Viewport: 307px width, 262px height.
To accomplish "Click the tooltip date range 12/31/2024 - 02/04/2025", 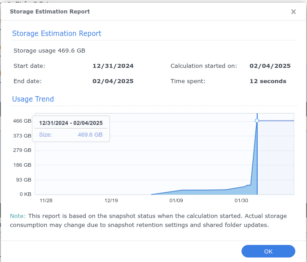I will (x=71, y=123).
